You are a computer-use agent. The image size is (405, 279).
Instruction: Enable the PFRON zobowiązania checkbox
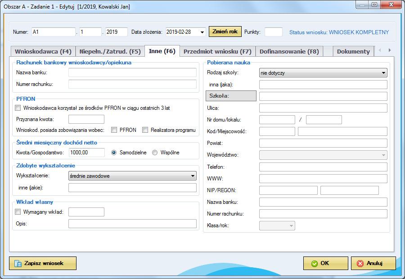click(114, 130)
